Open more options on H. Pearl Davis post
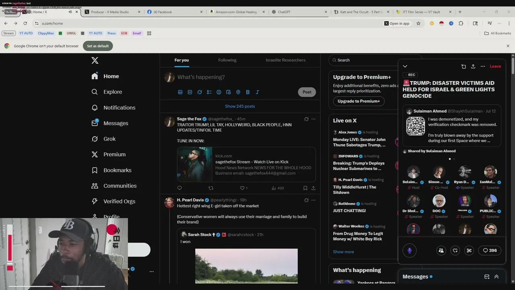 click(x=313, y=200)
